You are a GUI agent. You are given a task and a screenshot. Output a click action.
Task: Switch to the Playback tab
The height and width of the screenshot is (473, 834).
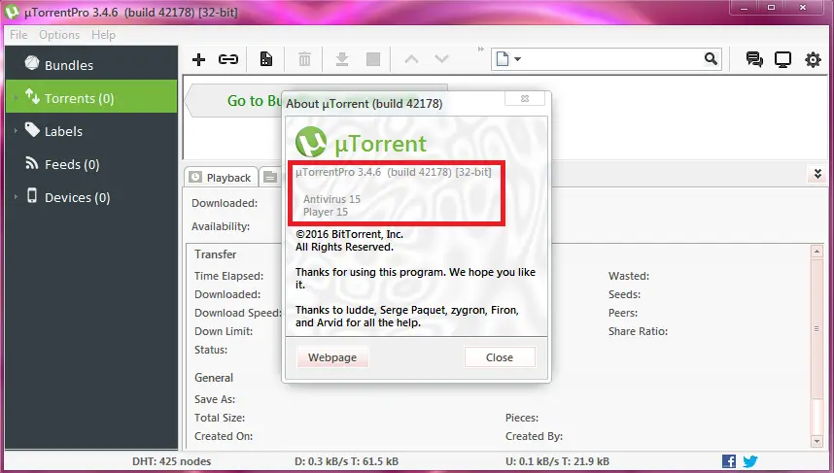(221, 177)
